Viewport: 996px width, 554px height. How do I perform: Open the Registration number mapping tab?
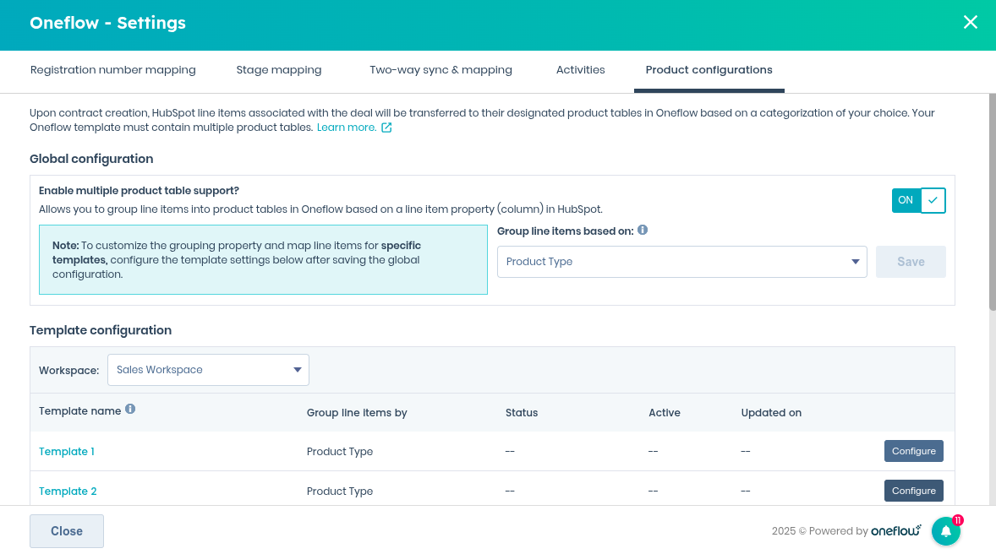[x=113, y=70]
